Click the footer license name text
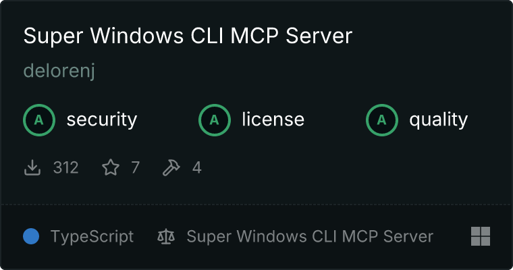Viewport: 513px width, 270px height. [310, 236]
